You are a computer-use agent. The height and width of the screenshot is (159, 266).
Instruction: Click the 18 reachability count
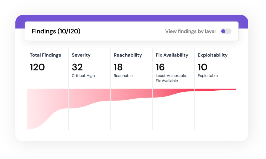(x=118, y=67)
